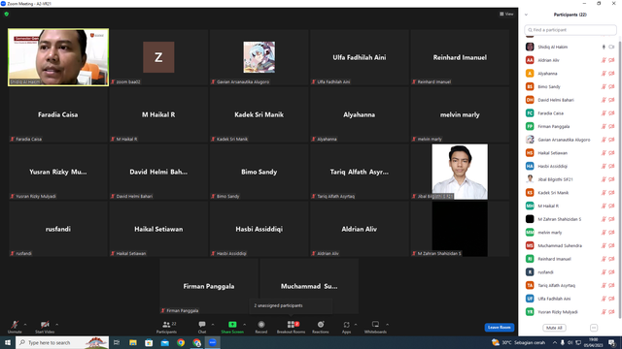The width and height of the screenshot is (622, 349).
Task: Click Shidiq Al Halim's microphone icon
Action: [604, 48]
